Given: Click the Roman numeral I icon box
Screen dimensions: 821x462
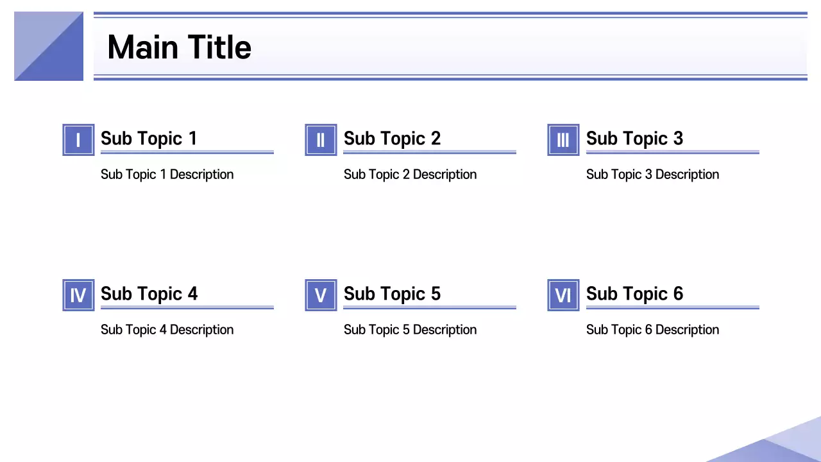Looking at the screenshot, I should (78, 140).
